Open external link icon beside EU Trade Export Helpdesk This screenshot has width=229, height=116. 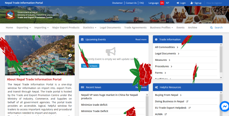click(x=189, y=108)
